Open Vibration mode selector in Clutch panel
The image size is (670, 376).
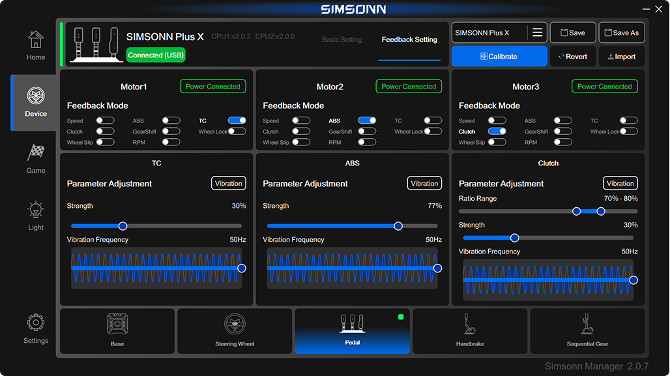[620, 184]
